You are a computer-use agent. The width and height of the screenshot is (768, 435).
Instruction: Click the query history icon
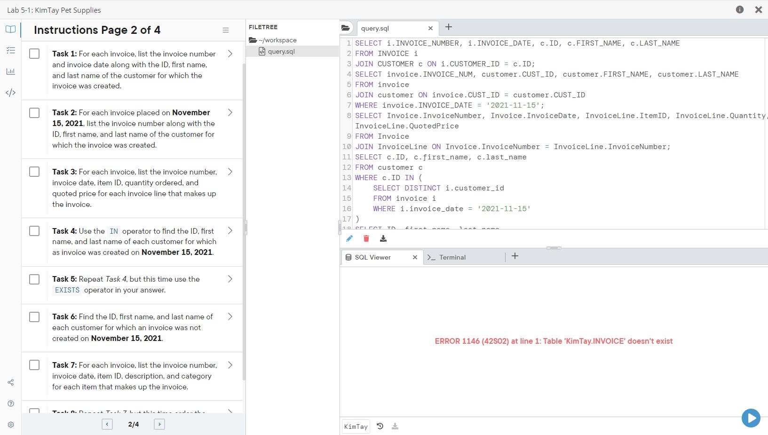tap(380, 426)
